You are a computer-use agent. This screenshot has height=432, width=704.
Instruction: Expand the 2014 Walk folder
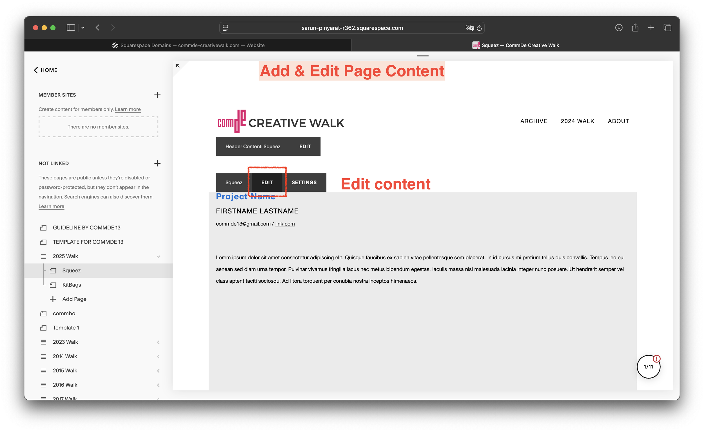point(158,357)
